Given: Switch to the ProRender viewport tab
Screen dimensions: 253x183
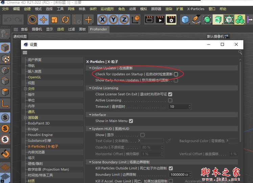Looking at the screenshot, I should [98, 29].
